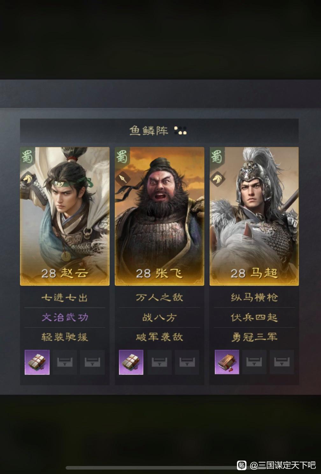Open 赵云's second empty equipment slot

pyautogui.click(x=65, y=362)
